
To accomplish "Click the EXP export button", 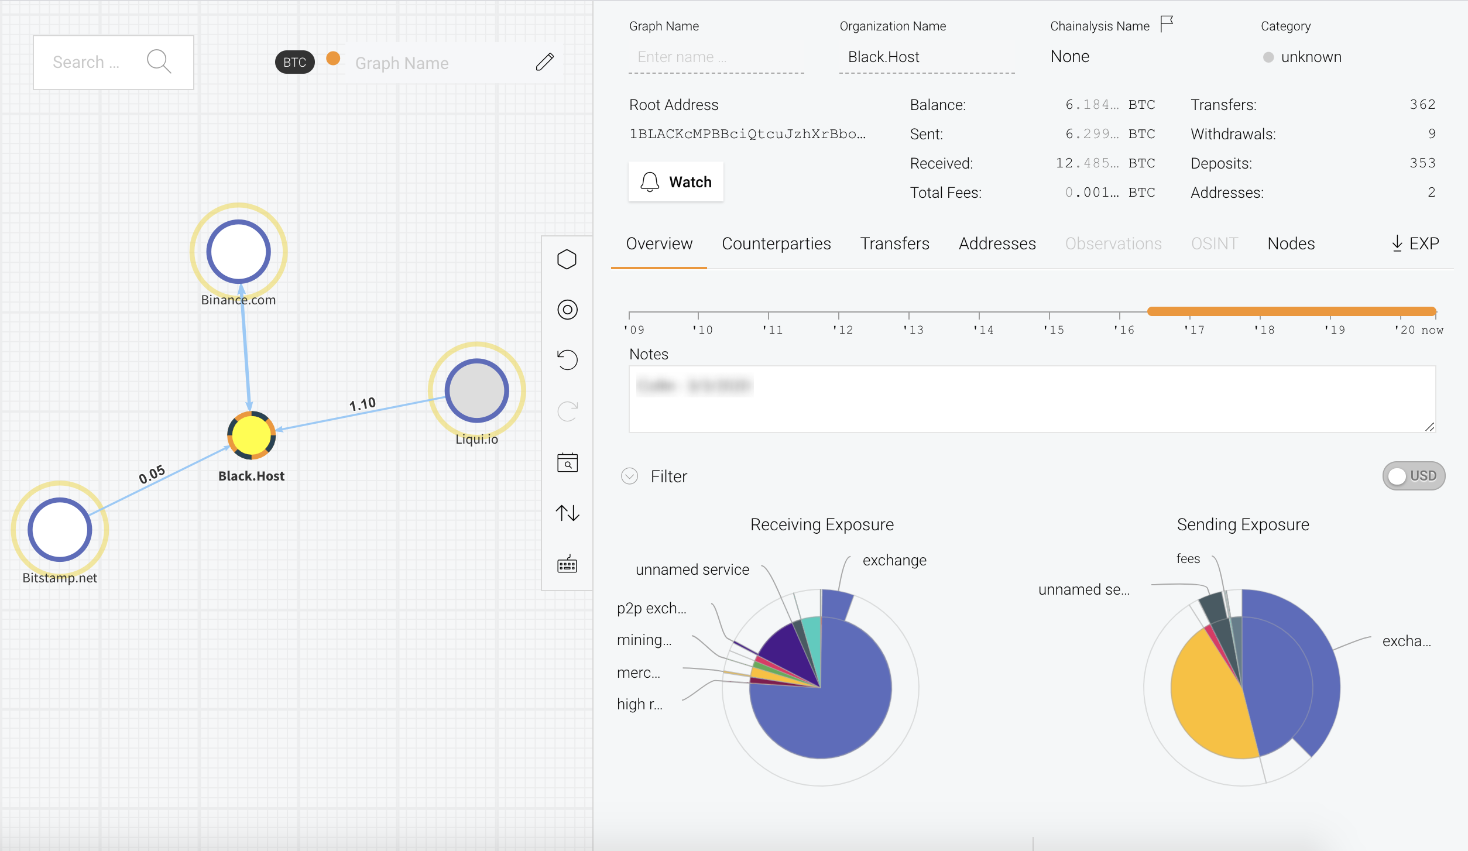I will coord(1414,243).
